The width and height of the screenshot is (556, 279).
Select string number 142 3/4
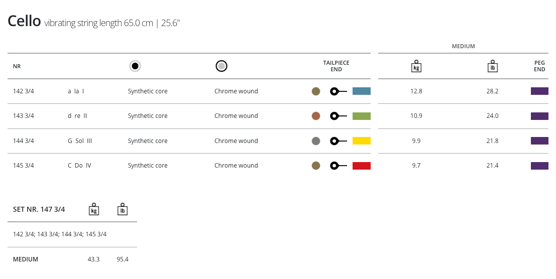(x=24, y=91)
